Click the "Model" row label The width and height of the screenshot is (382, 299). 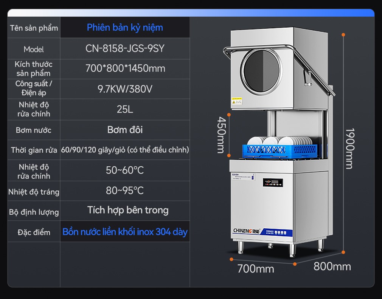click(x=34, y=50)
